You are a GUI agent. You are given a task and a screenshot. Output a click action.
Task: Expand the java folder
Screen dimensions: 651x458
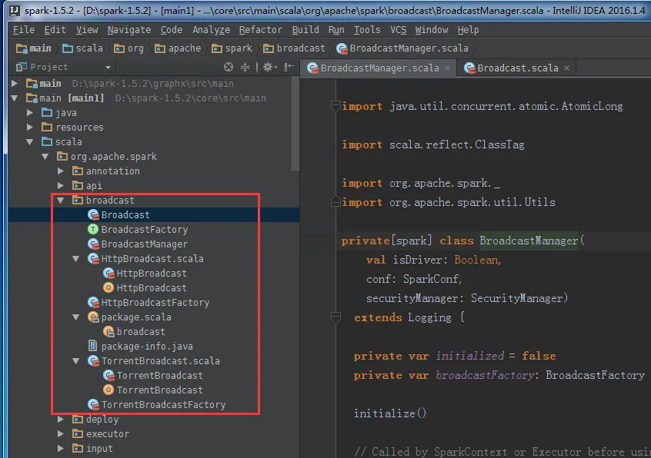30,113
